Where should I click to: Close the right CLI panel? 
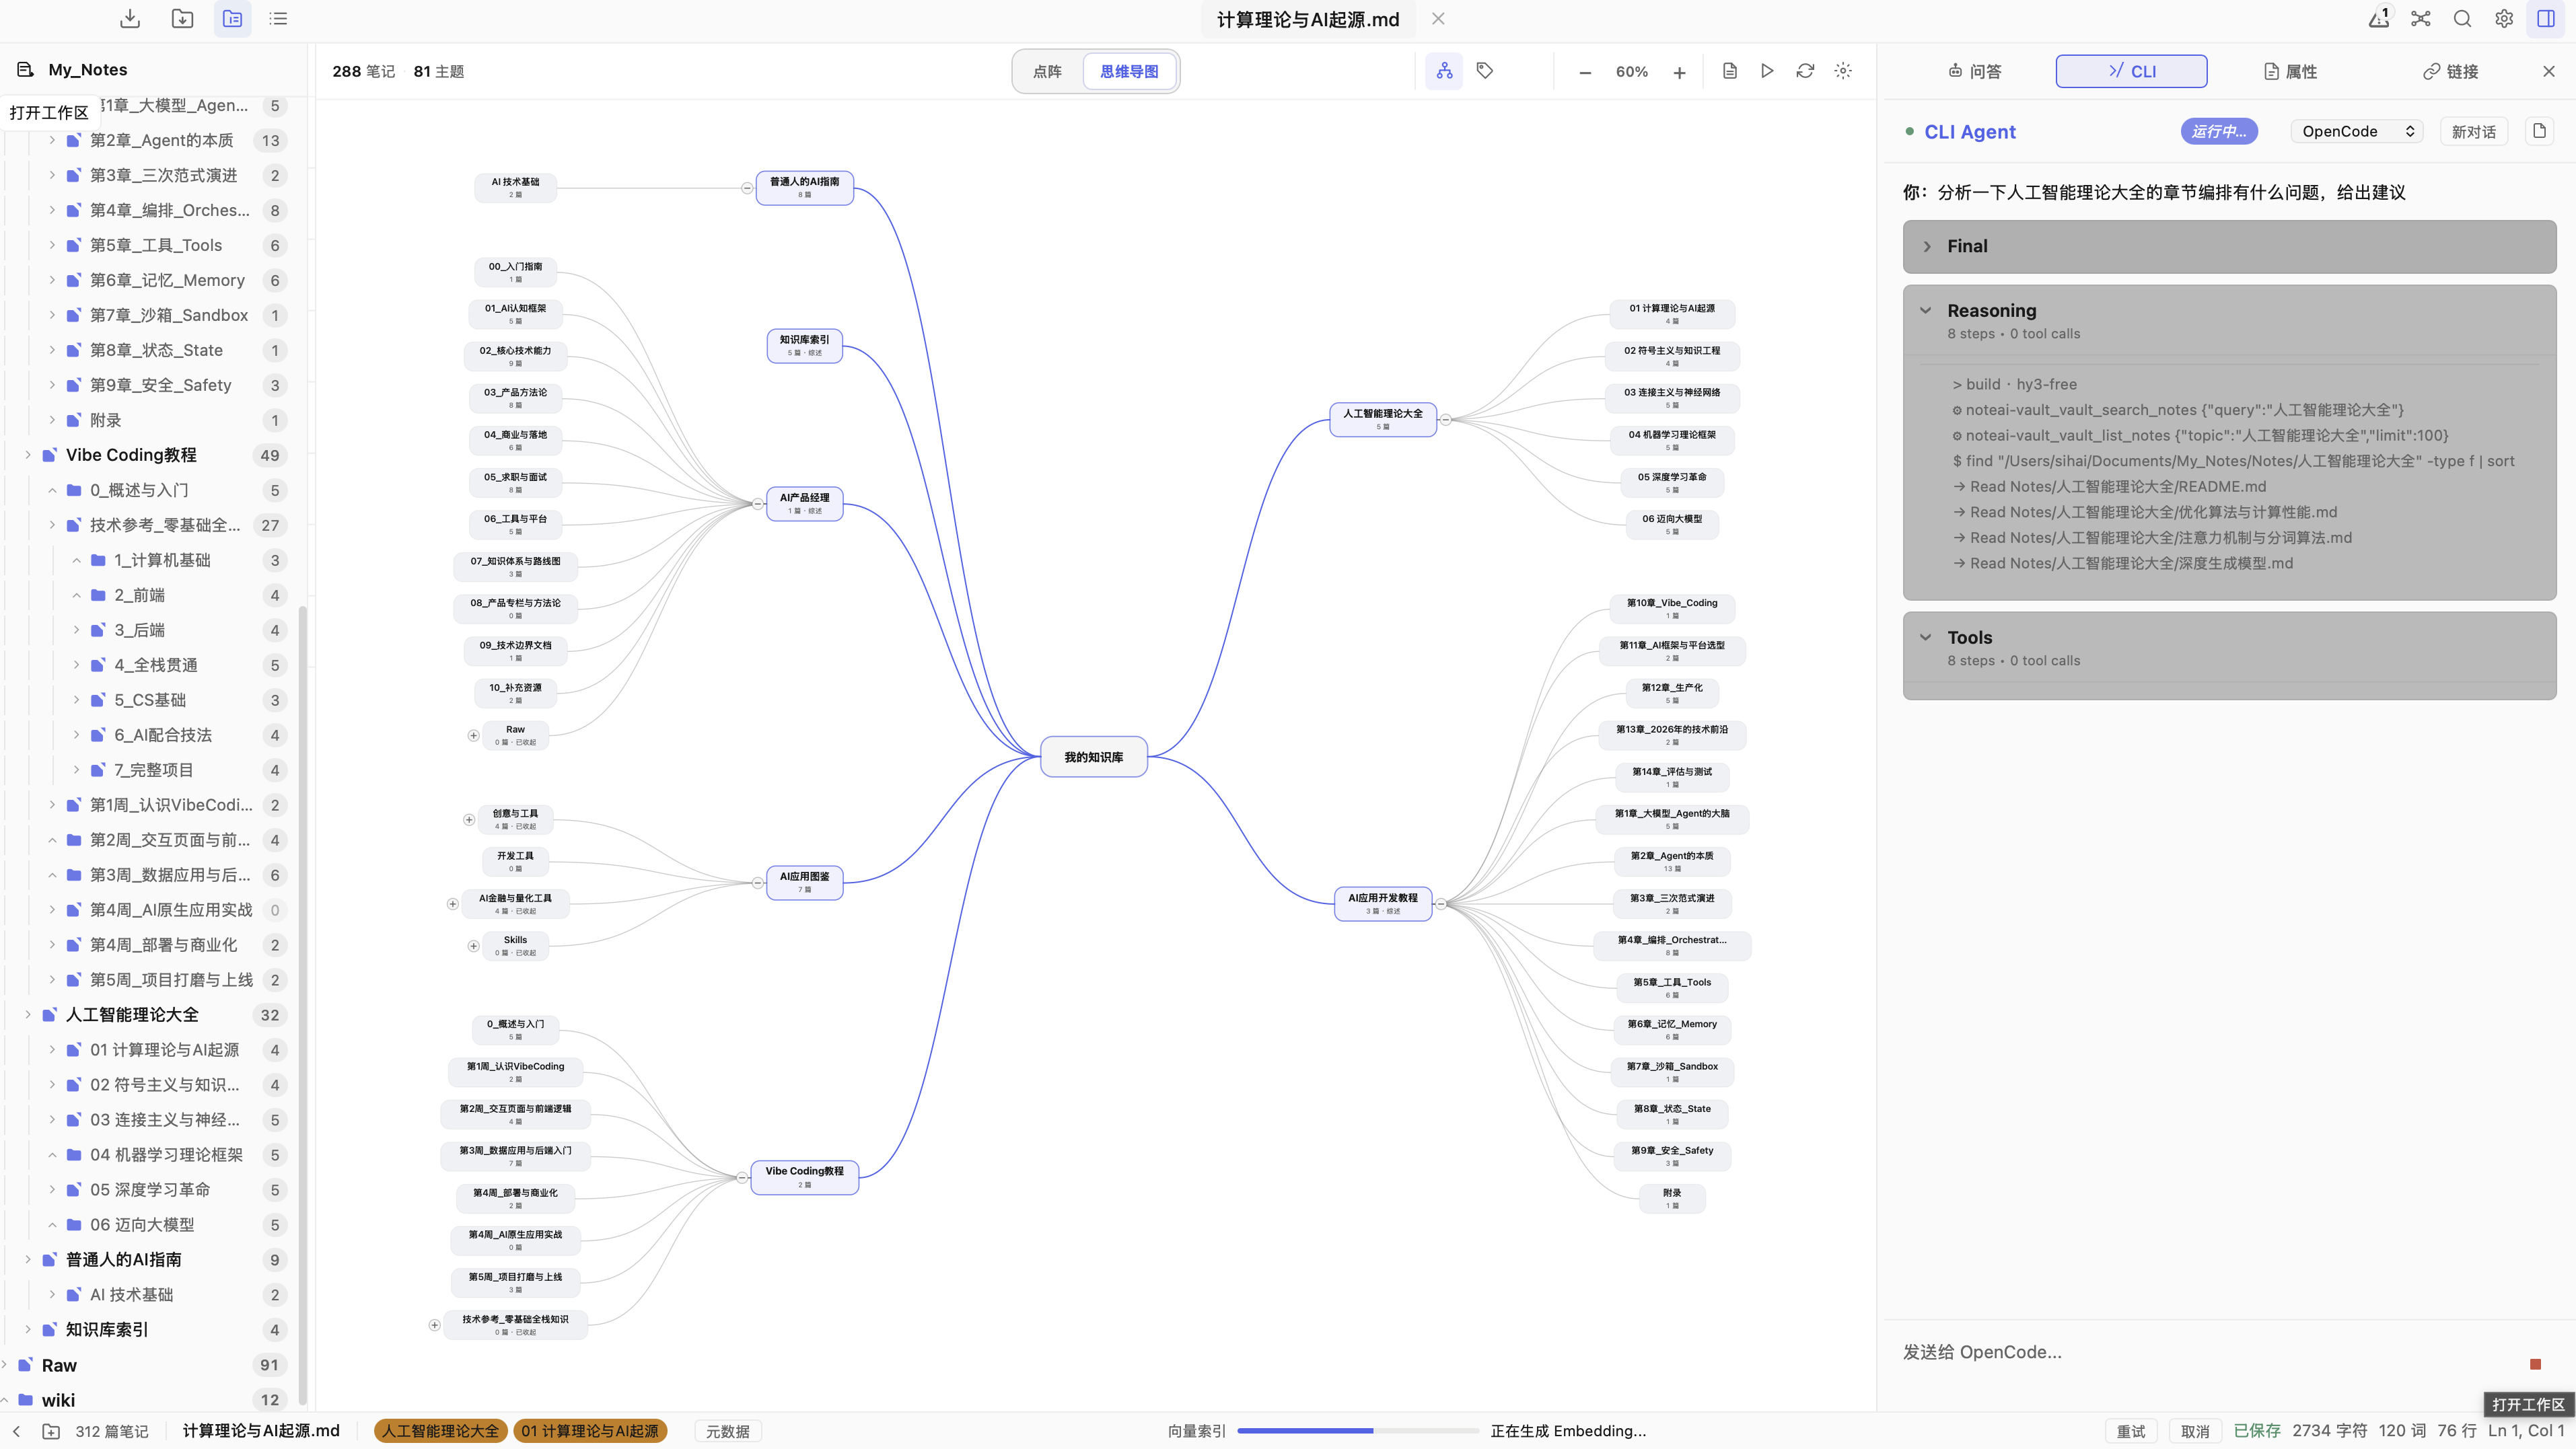pos(2549,71)
